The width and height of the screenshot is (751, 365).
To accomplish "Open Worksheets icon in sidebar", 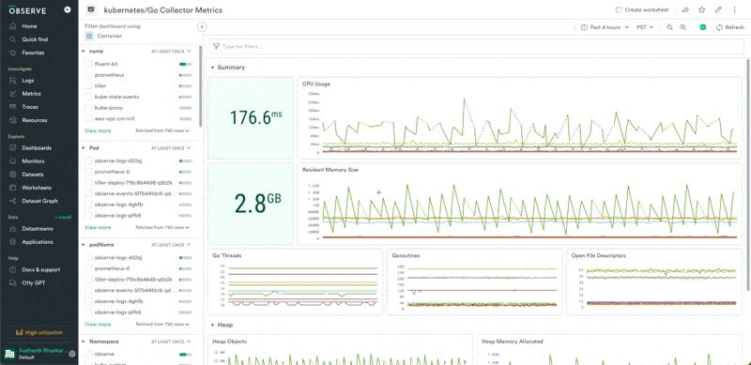I will point(12,188).
